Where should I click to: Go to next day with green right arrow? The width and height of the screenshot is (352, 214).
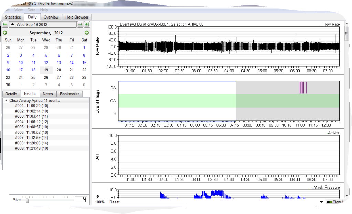(x=80, y=24)
